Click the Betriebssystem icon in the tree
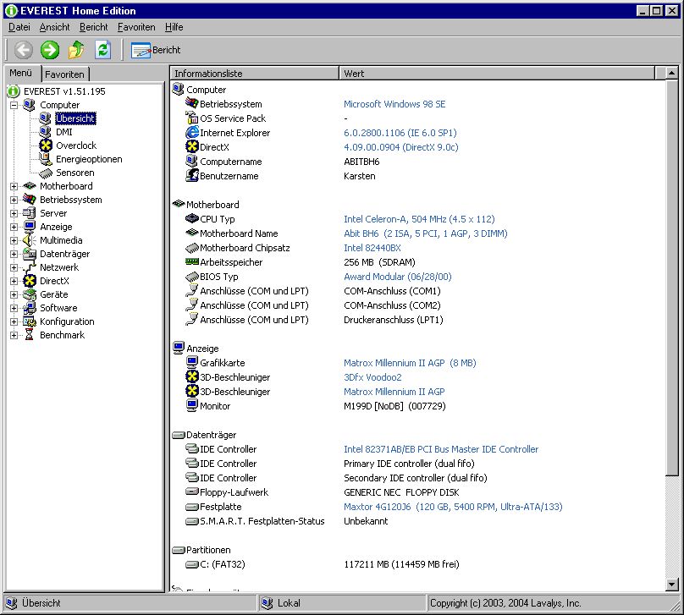Screen dimensions: 684x615 pyautogui.click(x=30, y=200)
